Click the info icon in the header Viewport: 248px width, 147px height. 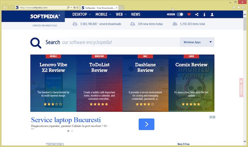coord(204,14)
